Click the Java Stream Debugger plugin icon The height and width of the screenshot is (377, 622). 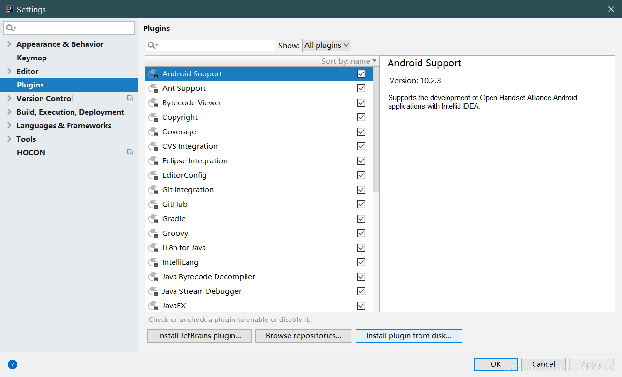coord(154,291)
